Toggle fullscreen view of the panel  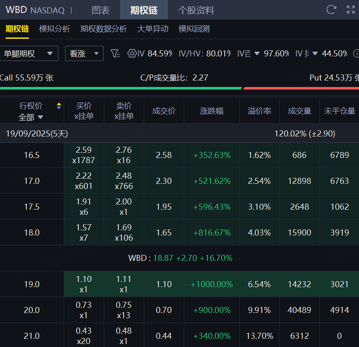[x=350, y=9]
